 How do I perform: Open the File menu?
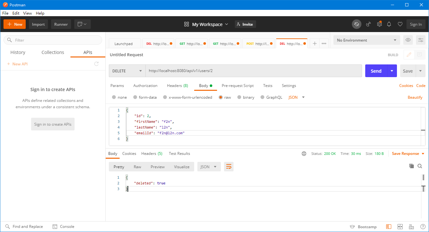tap(5, 13)
